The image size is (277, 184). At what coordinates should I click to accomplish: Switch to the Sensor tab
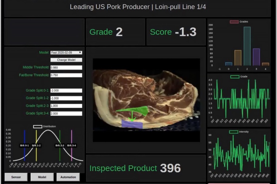coord(16,177)
